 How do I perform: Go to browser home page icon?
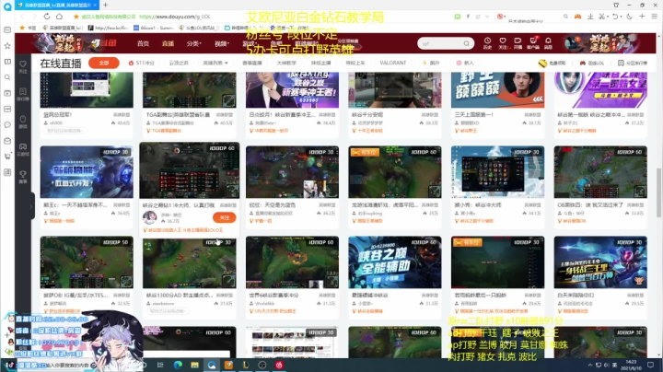tap(59, 17)
